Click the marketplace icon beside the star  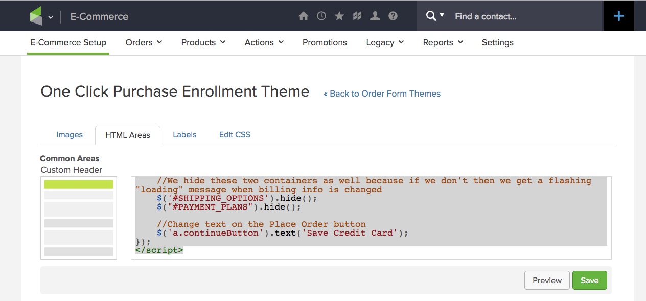[x=357, y=16]
